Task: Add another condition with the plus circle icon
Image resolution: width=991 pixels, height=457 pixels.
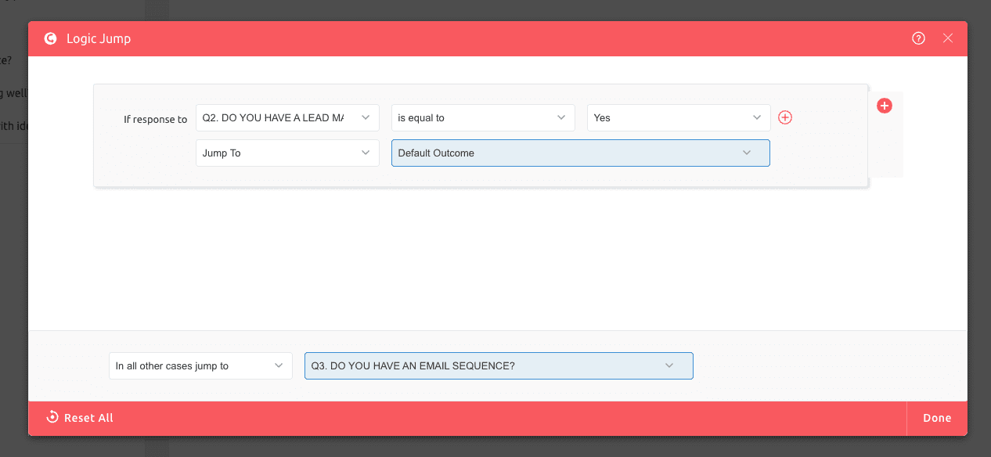Action: [785, 117]
